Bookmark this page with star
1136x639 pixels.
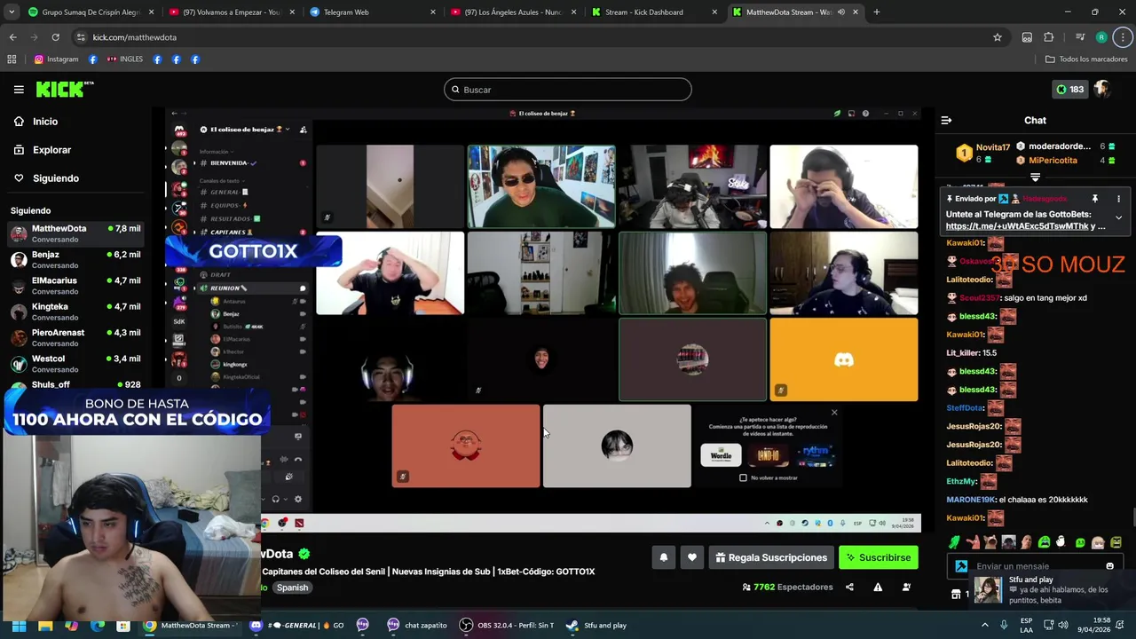pyautogui.click(x=998, y=37)
